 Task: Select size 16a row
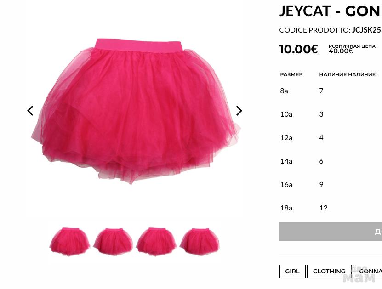[331, 184]
